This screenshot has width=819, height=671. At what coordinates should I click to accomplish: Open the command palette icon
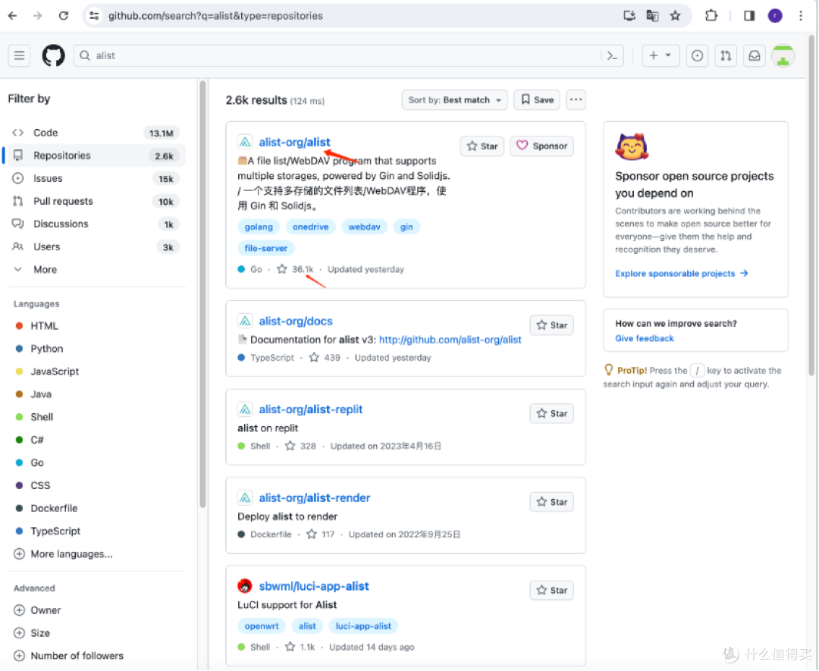[612, 55]
